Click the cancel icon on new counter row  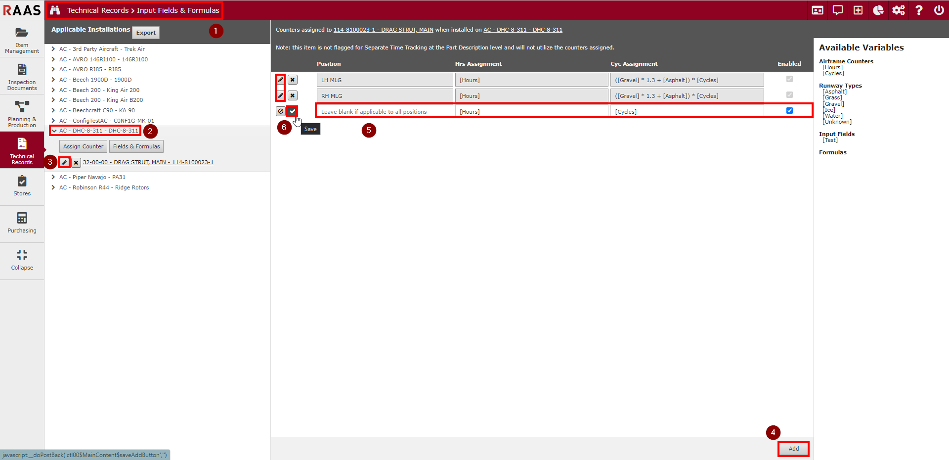(280, 111)
